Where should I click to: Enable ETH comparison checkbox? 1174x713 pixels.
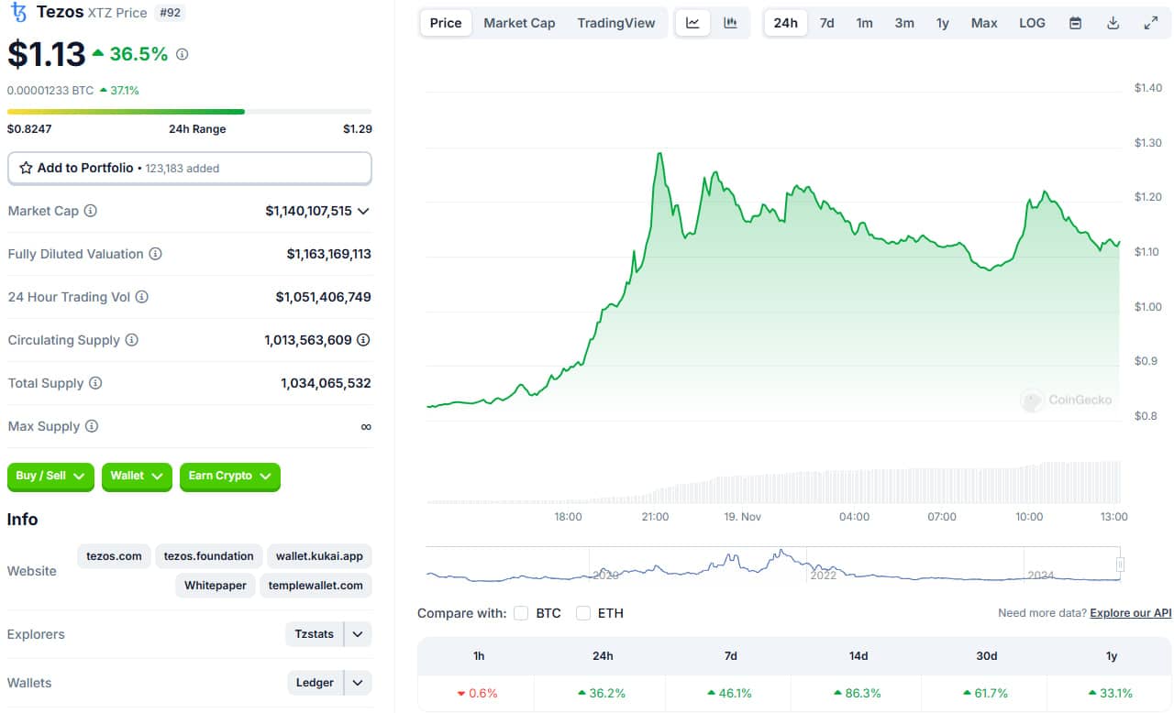coord(582,613)
